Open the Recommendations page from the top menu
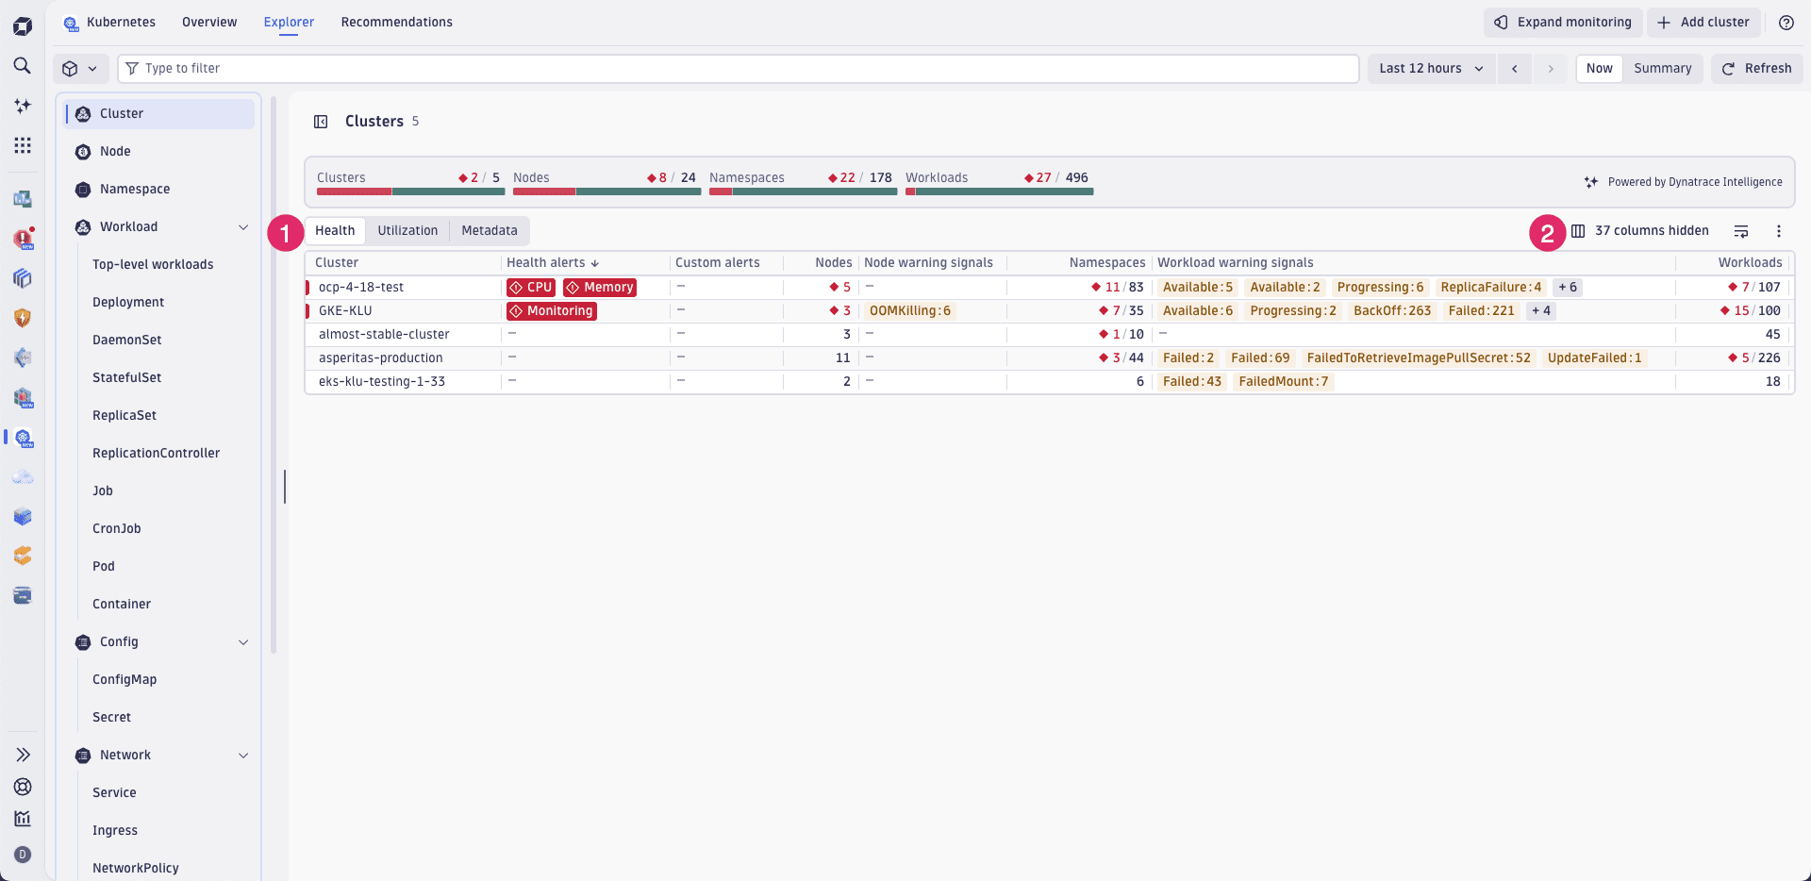1811x881 pixels. [x=396, y=22]
